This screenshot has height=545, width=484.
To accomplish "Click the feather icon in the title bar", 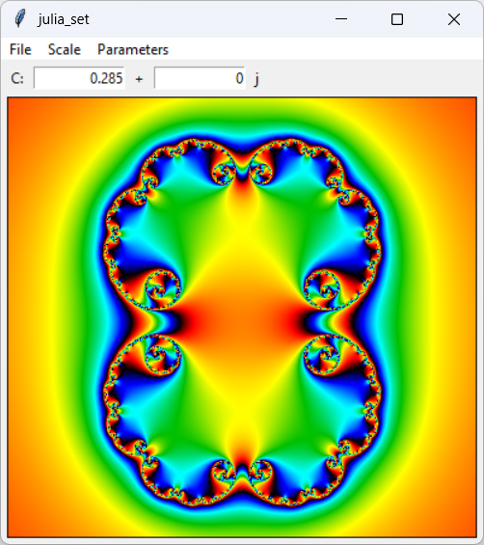I will 20,18.
